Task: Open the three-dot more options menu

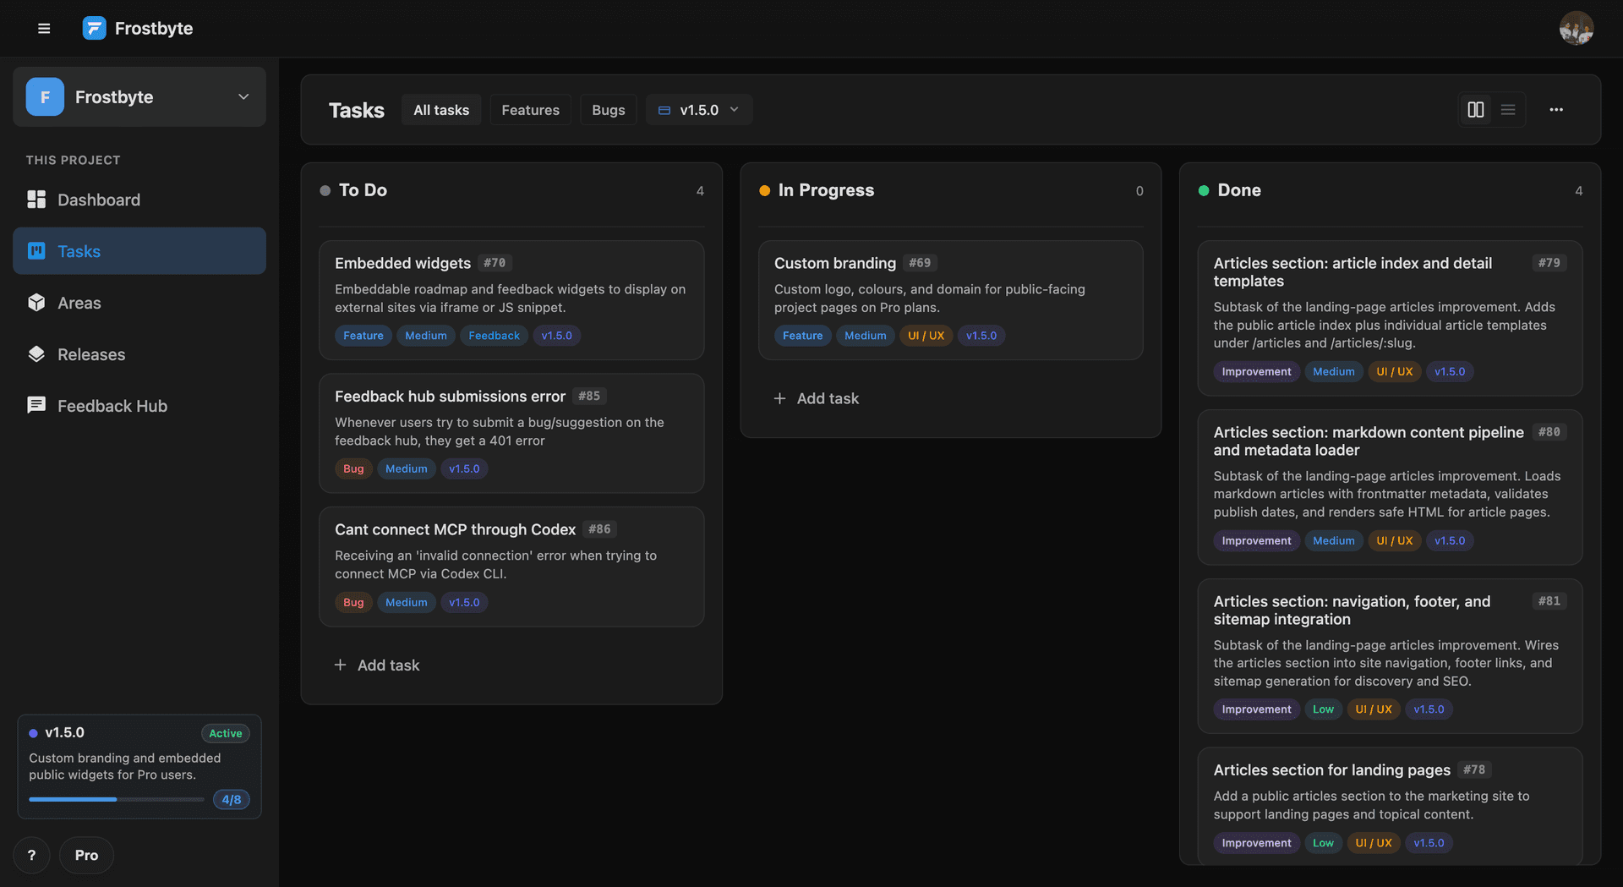Action: pos(1556,110)
